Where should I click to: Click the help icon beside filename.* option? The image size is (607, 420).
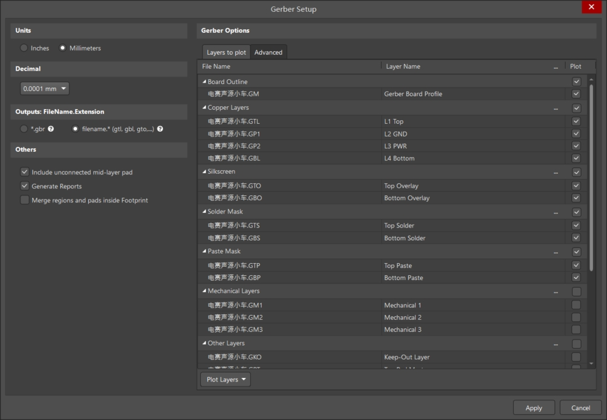[160, 129]
